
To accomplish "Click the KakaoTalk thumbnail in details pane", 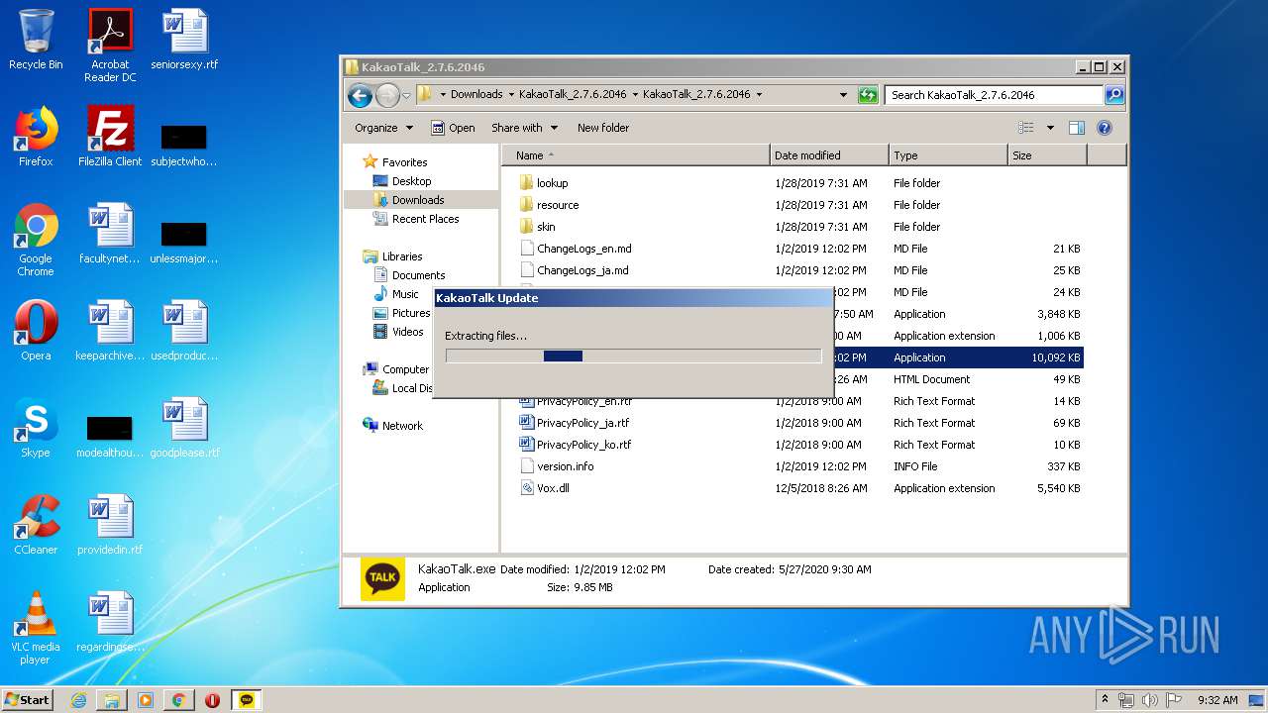I will point(382,579).
